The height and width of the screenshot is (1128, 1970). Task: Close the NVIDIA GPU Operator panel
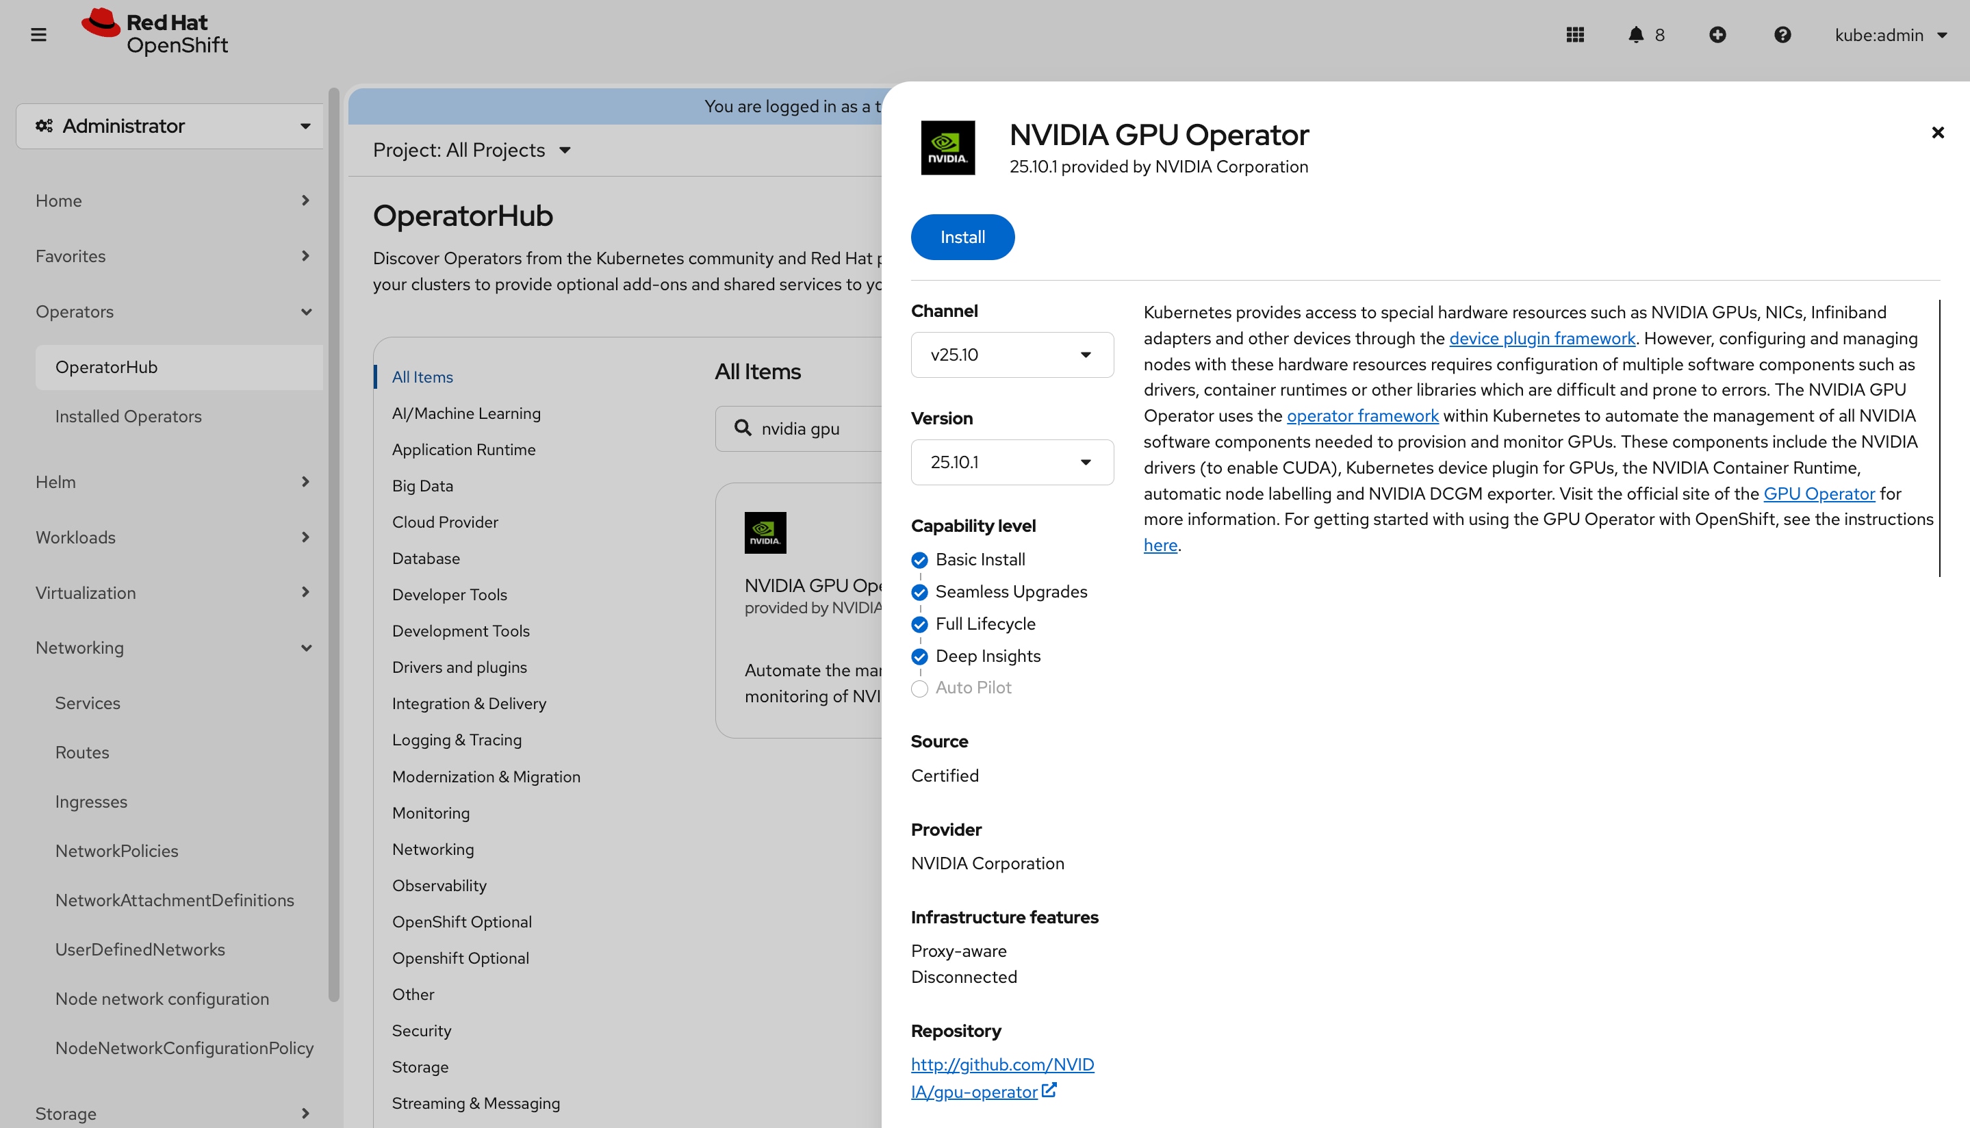tap(1937, 133)
